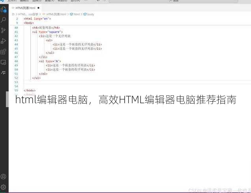Click the </li> closing tag on line 47

pos(43,57)
